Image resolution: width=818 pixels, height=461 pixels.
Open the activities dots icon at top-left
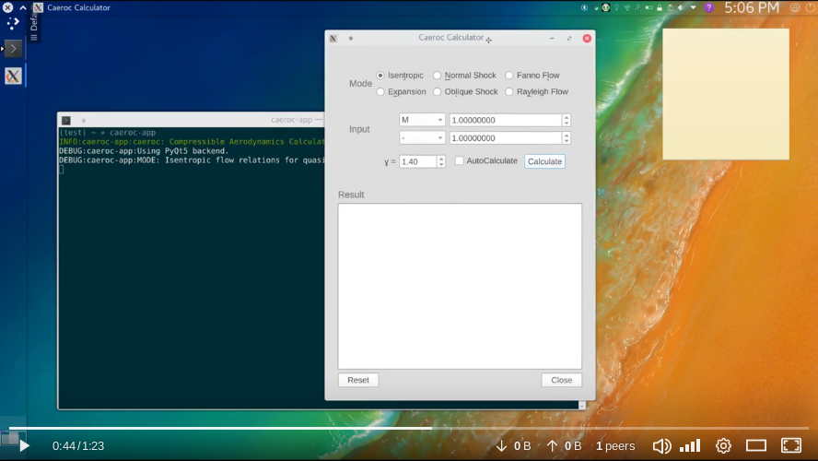[x=13, y=23]
